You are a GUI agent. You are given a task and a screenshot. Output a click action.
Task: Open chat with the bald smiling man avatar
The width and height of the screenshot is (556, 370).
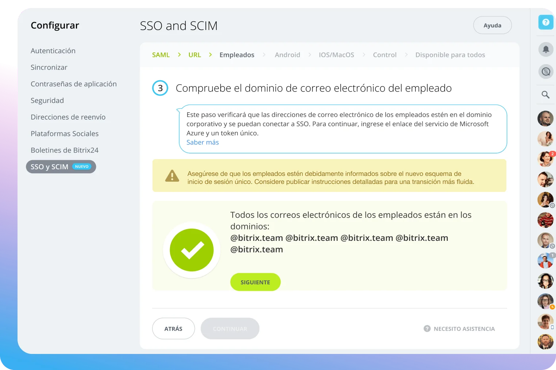coord(545,119)
